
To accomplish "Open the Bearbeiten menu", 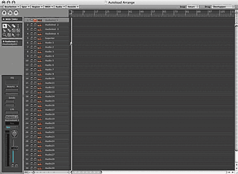I will coord(11,7).
